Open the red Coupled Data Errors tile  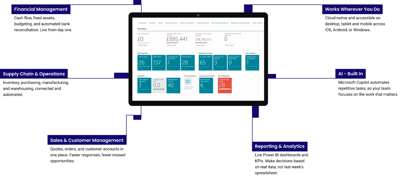tap(225, 85)
